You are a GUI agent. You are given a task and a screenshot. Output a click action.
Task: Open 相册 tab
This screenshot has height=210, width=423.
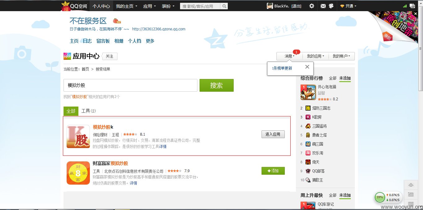pyautogui.click(x=119, y=41)
